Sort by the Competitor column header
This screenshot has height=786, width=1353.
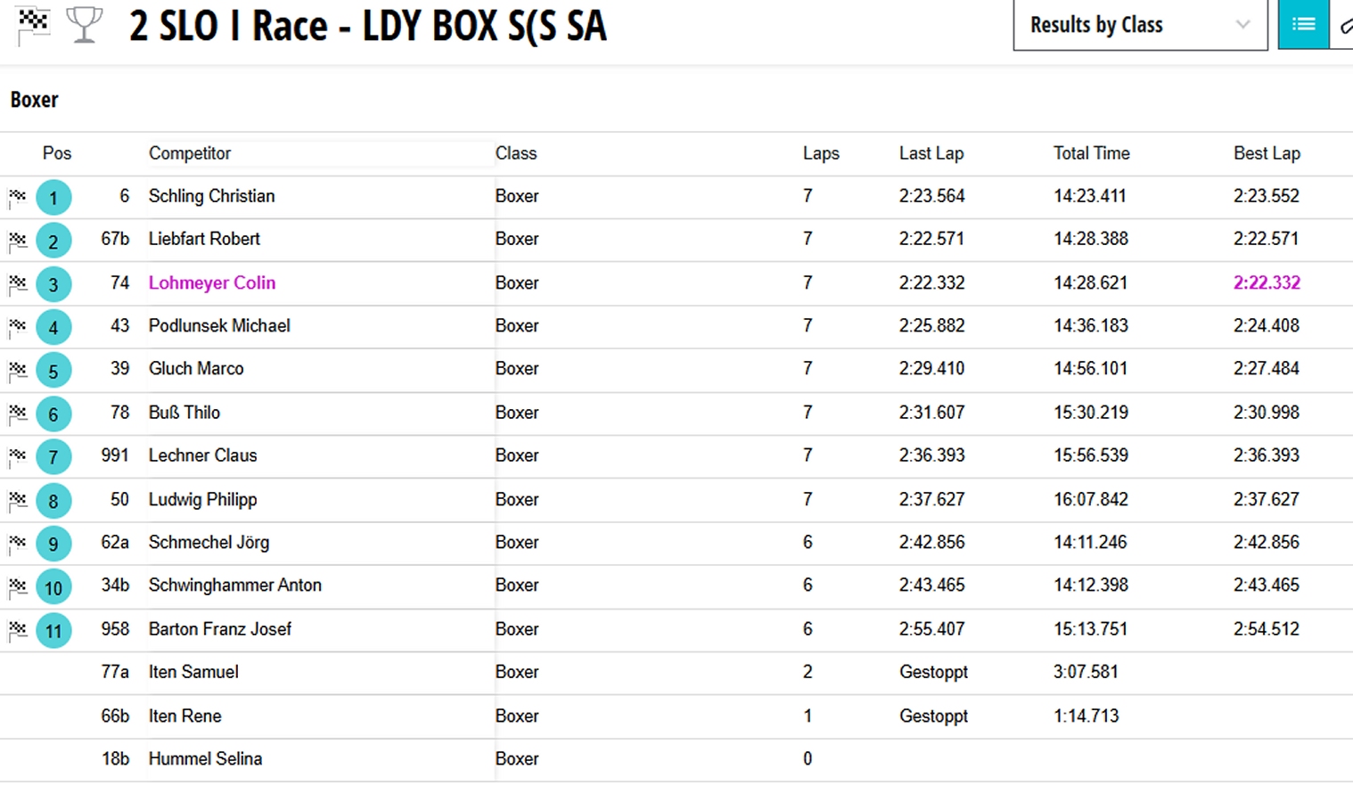[x=189, y=153]
